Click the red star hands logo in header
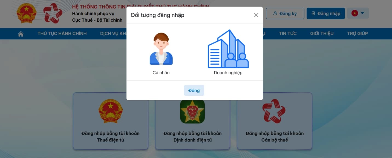Image resolution: width=392 pixels, height=158 pixels. [x=53, y=13]
